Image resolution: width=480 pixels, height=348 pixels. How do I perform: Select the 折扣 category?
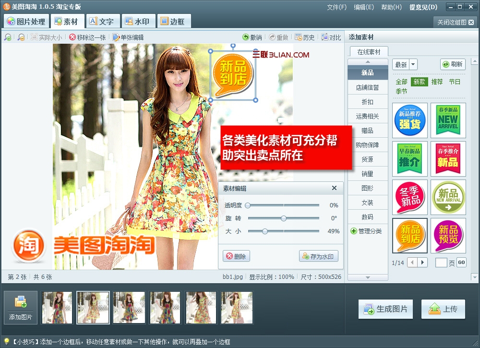coord(368,102)
